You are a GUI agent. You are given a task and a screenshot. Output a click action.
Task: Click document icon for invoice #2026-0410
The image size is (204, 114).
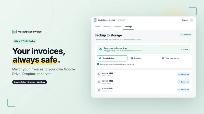(99, 90)
